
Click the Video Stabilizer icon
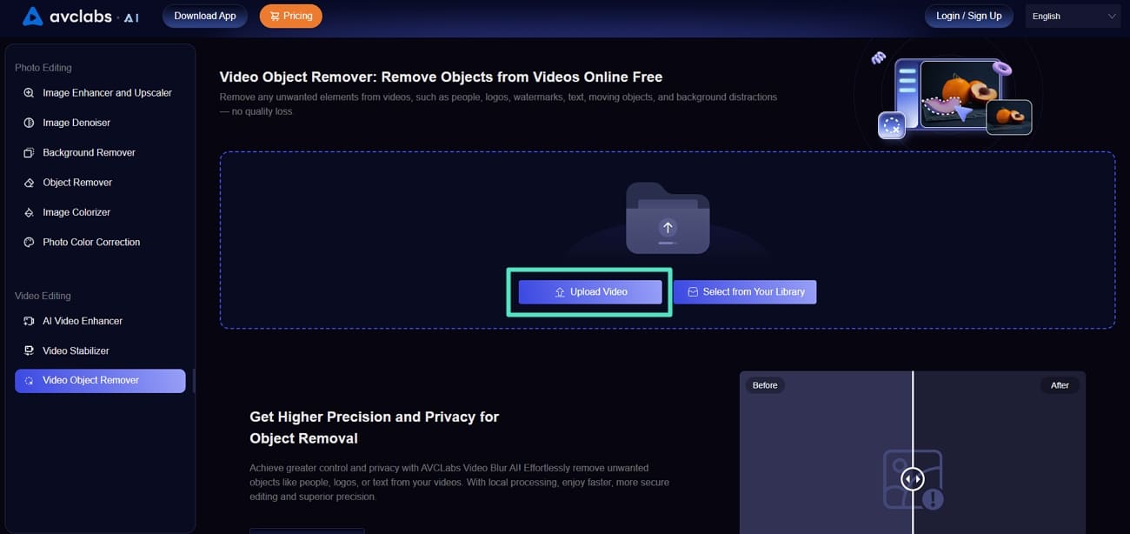point(29,350)
